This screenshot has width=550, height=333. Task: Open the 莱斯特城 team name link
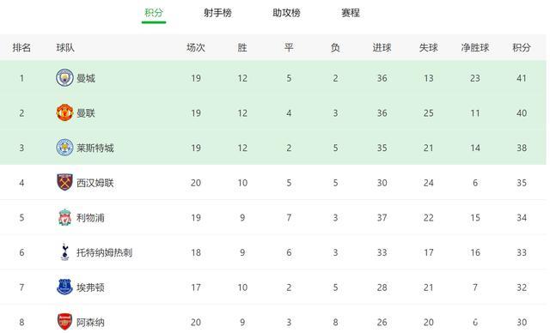[95, 148]
